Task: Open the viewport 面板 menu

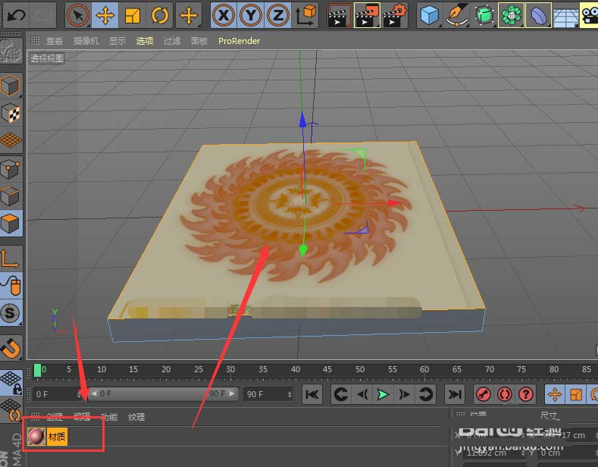Action: (199, 41)
